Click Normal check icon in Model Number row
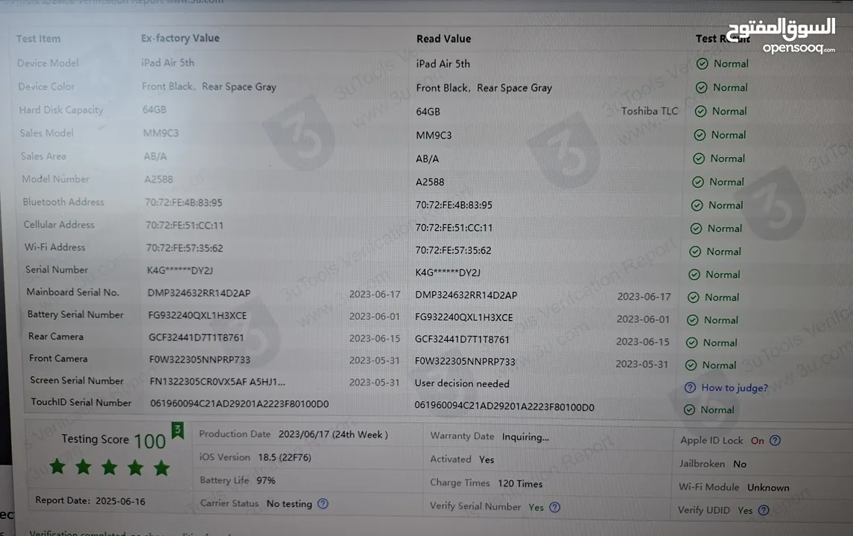 [x=697, y=182]
